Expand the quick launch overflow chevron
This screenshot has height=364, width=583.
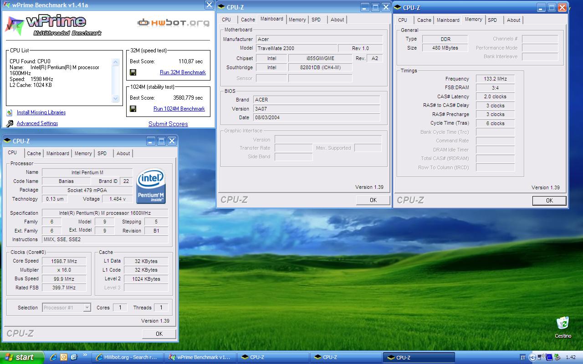pyautogui.click(x=85, y=355)
